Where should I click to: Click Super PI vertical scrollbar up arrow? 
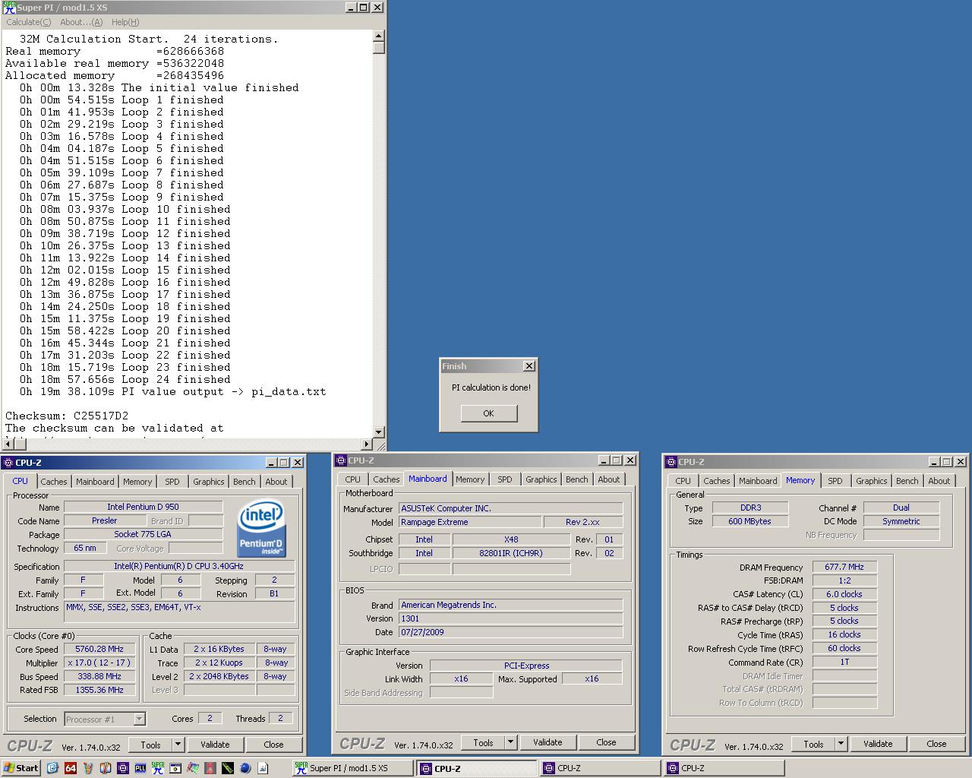(x=379, y=36)
